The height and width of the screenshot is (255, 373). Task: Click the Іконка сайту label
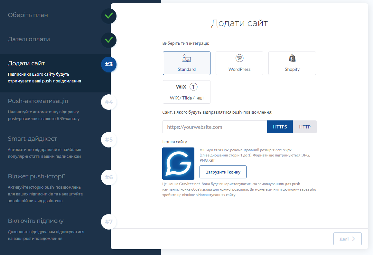coord(175,142)
